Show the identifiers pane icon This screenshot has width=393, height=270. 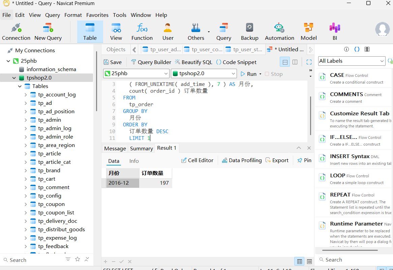click(367, 49)
